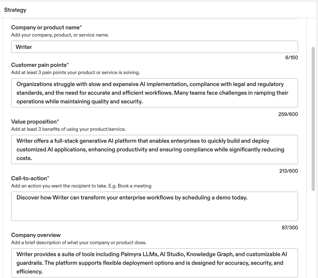Click the "Add your company, product, or service name" hint
318x278 pixels.
(60, 35)
